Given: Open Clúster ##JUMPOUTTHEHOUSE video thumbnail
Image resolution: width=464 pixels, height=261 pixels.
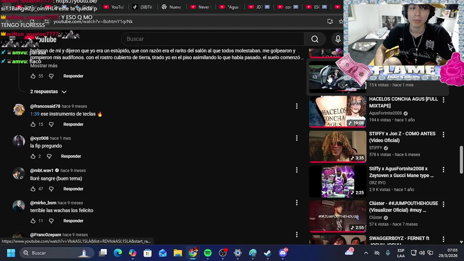Looking at the screenshot, I should (337, 216).
